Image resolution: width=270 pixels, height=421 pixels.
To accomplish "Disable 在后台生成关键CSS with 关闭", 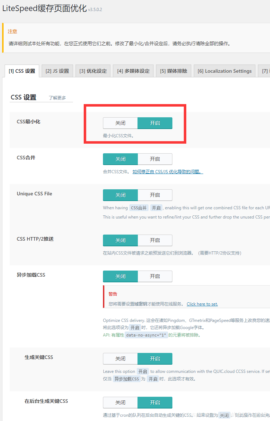I will coord(120,402).
